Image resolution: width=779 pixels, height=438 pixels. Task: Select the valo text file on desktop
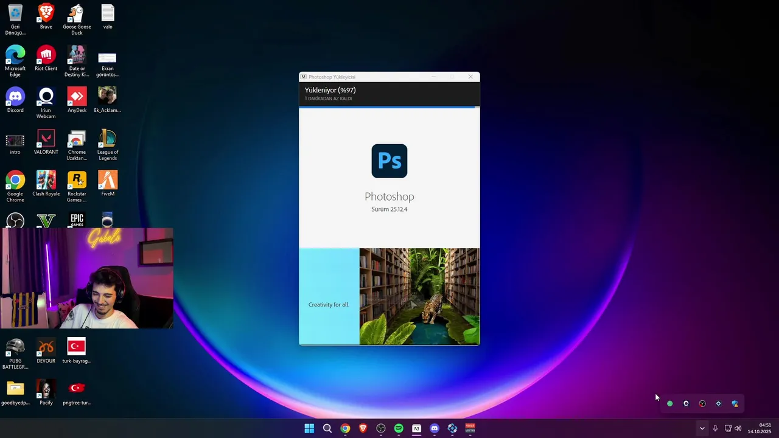coord(108,13)
